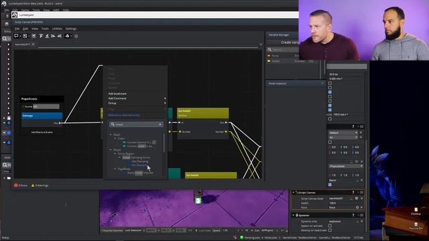Collapse the Script Canvas component section
The height and width of the screenshot is (241, 429).
(294, 192)
